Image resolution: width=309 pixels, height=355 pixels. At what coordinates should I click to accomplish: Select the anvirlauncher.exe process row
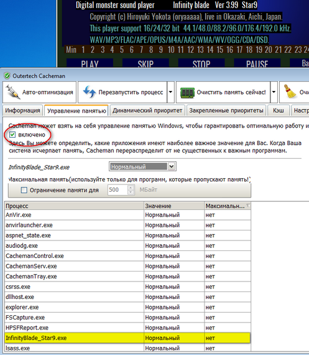[x=127, y=225]
